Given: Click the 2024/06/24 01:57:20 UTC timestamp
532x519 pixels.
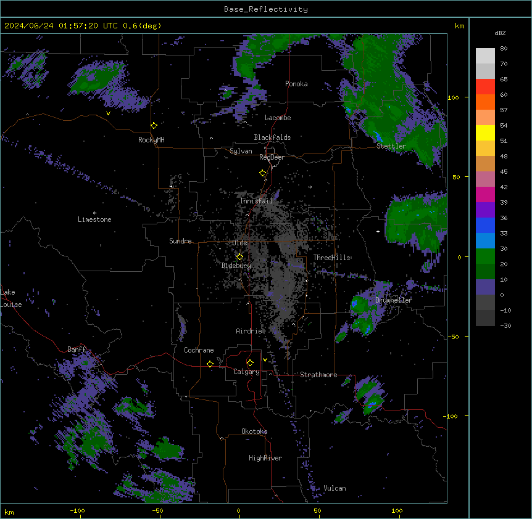Looking at the screenshot, I should tap(61, 26).
